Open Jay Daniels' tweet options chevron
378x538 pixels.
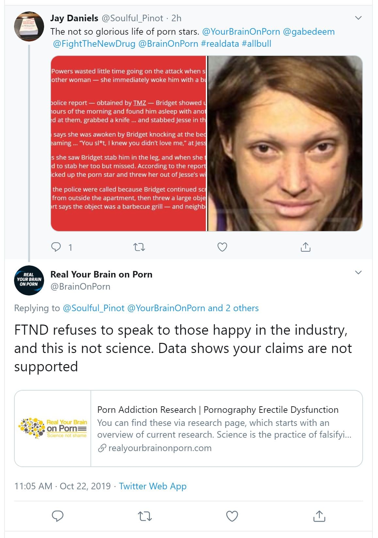point(358,18)
